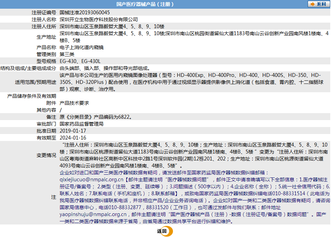The height and width of the screenshot is (237, 332).
Task: Click the approving department 国家药品监督管理局
Action: tap(82, 124)
